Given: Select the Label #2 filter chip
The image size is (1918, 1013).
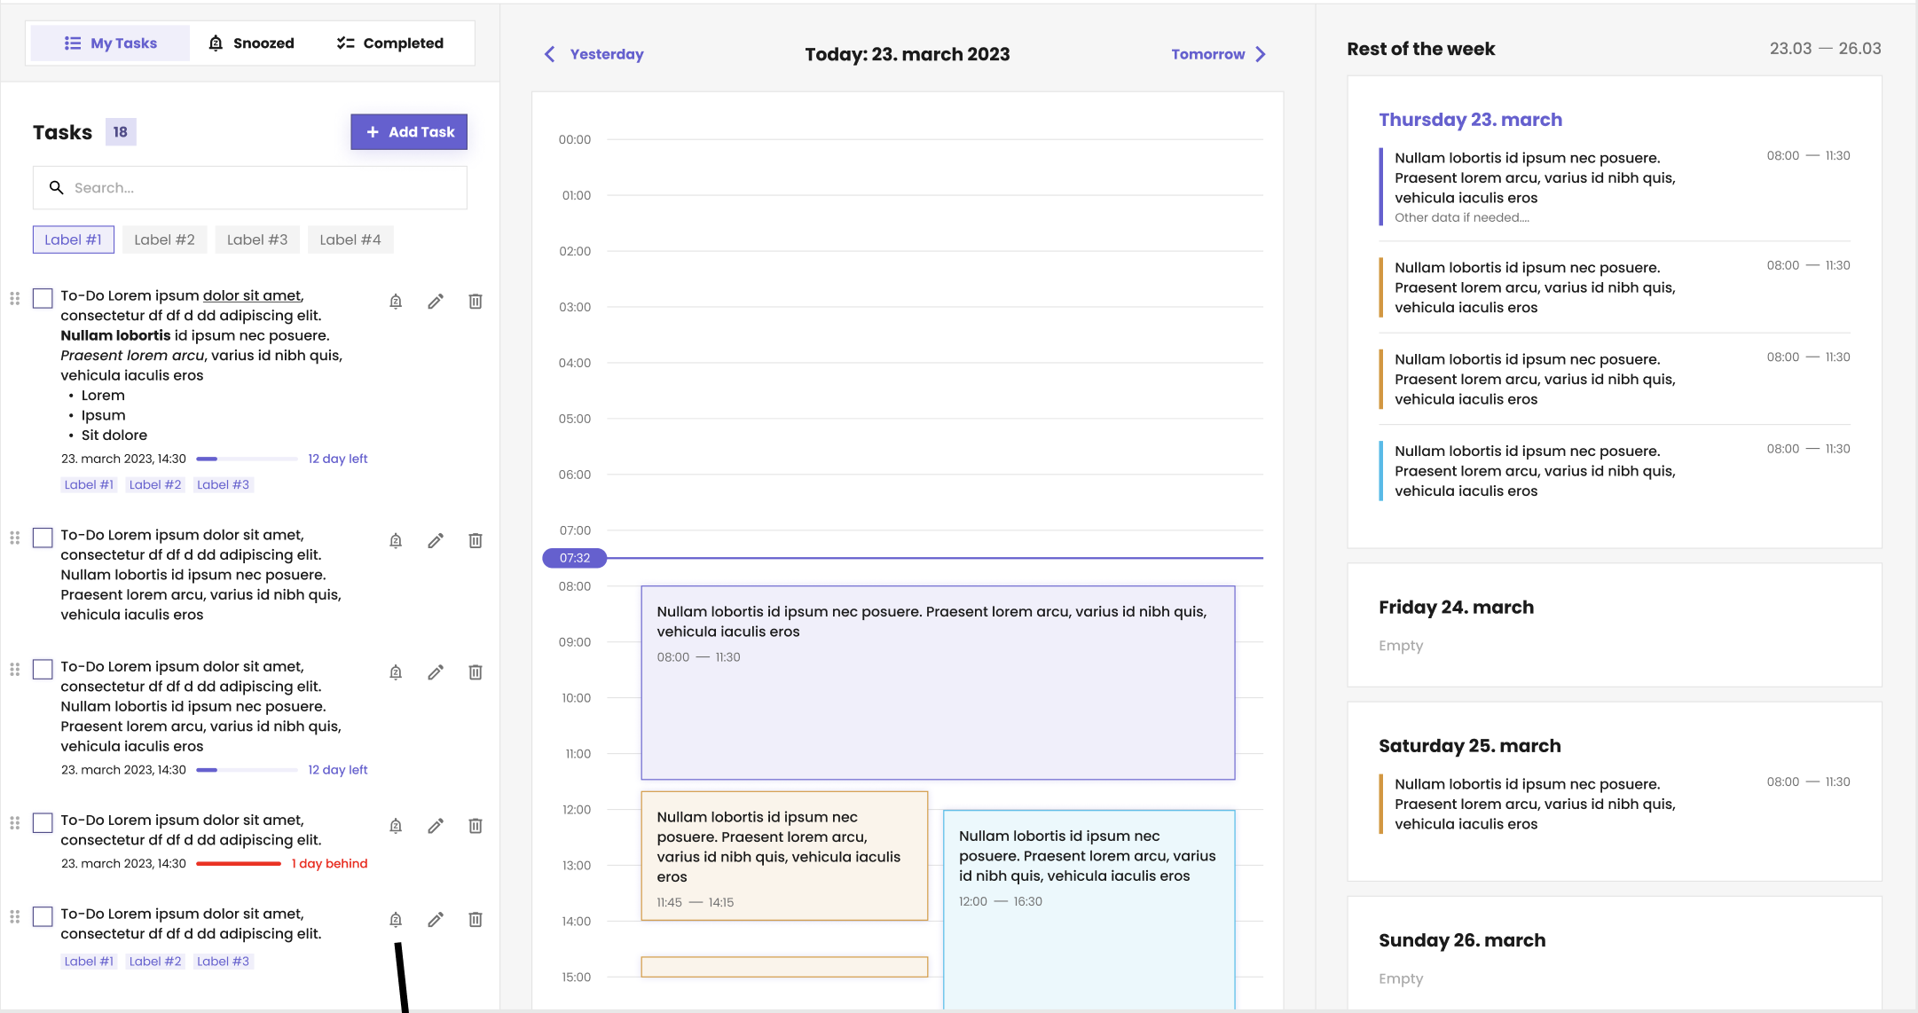Looking at the screenshot, I should (x=164, y=240).
